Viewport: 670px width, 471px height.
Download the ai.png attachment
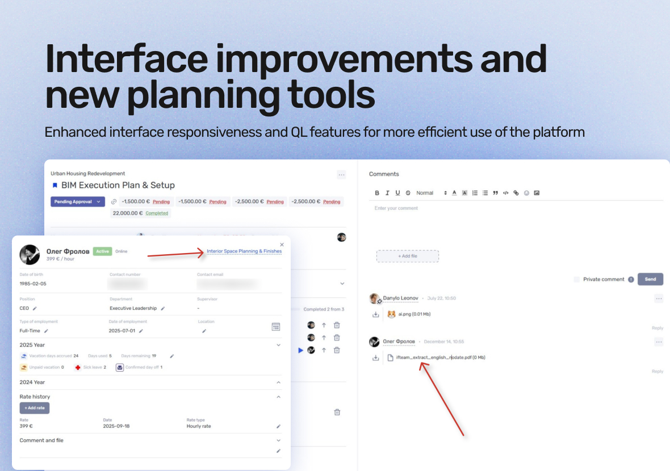(375, 314)
